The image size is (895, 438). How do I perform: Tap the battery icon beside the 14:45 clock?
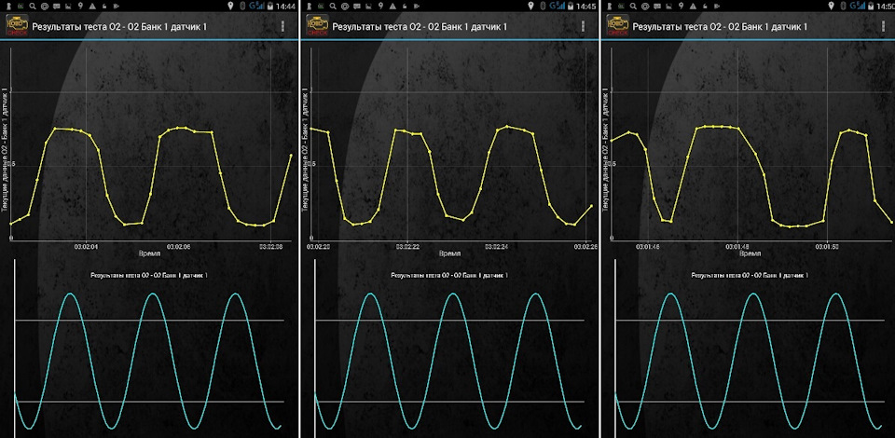tap(569, 6)
